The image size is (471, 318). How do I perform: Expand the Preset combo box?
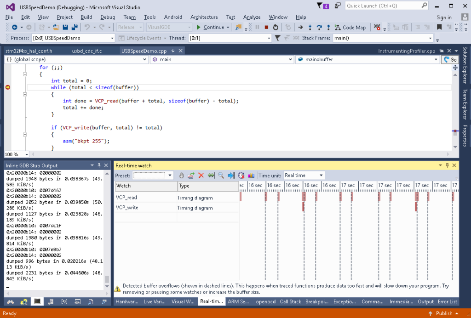pos(170,175)
